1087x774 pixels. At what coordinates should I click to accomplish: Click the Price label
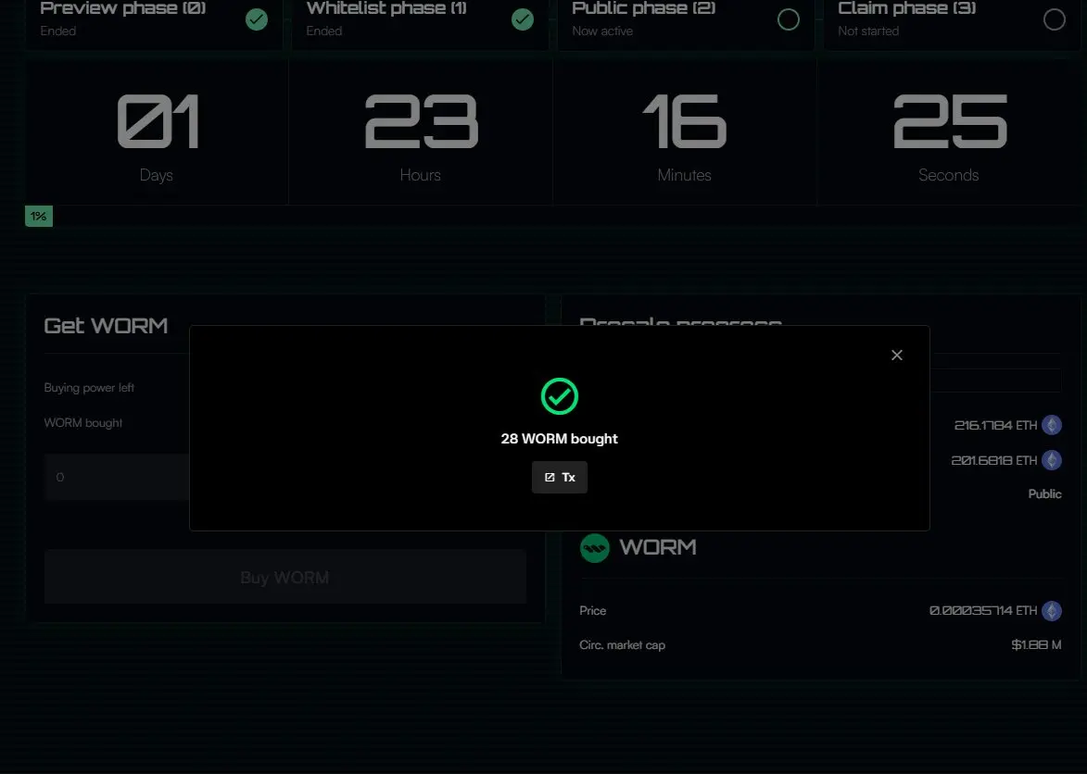coord(593,611)
